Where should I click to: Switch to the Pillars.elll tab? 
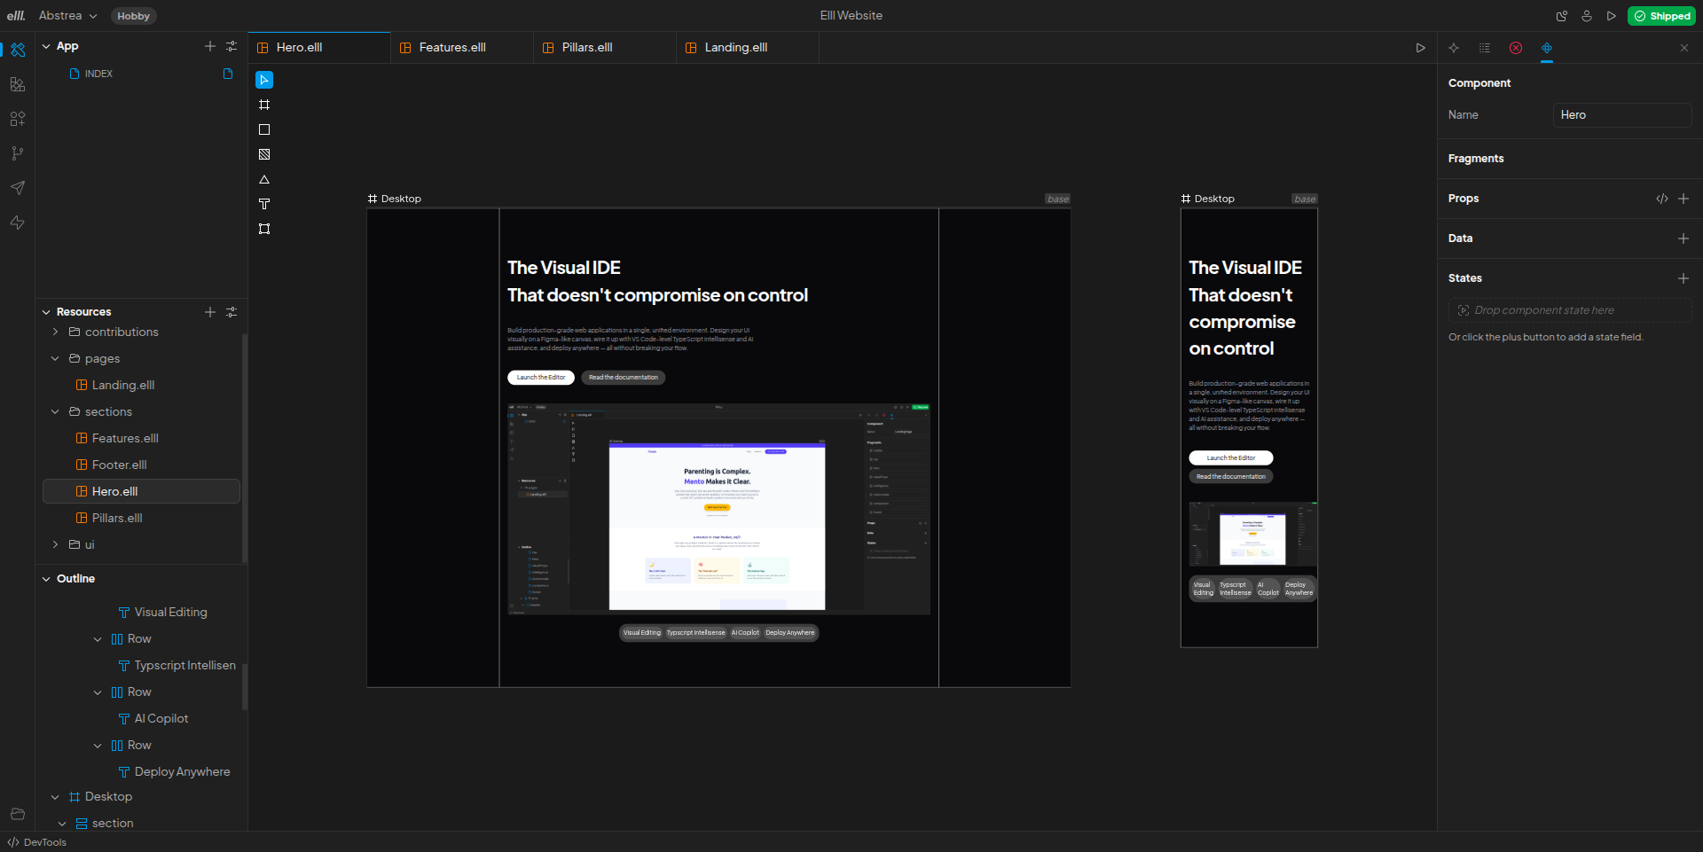587,48
